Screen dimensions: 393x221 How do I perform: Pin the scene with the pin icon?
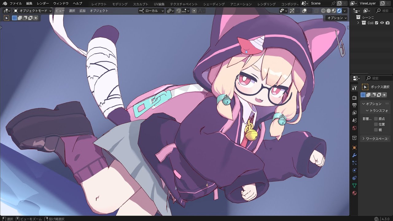click(x=333, y=3)
